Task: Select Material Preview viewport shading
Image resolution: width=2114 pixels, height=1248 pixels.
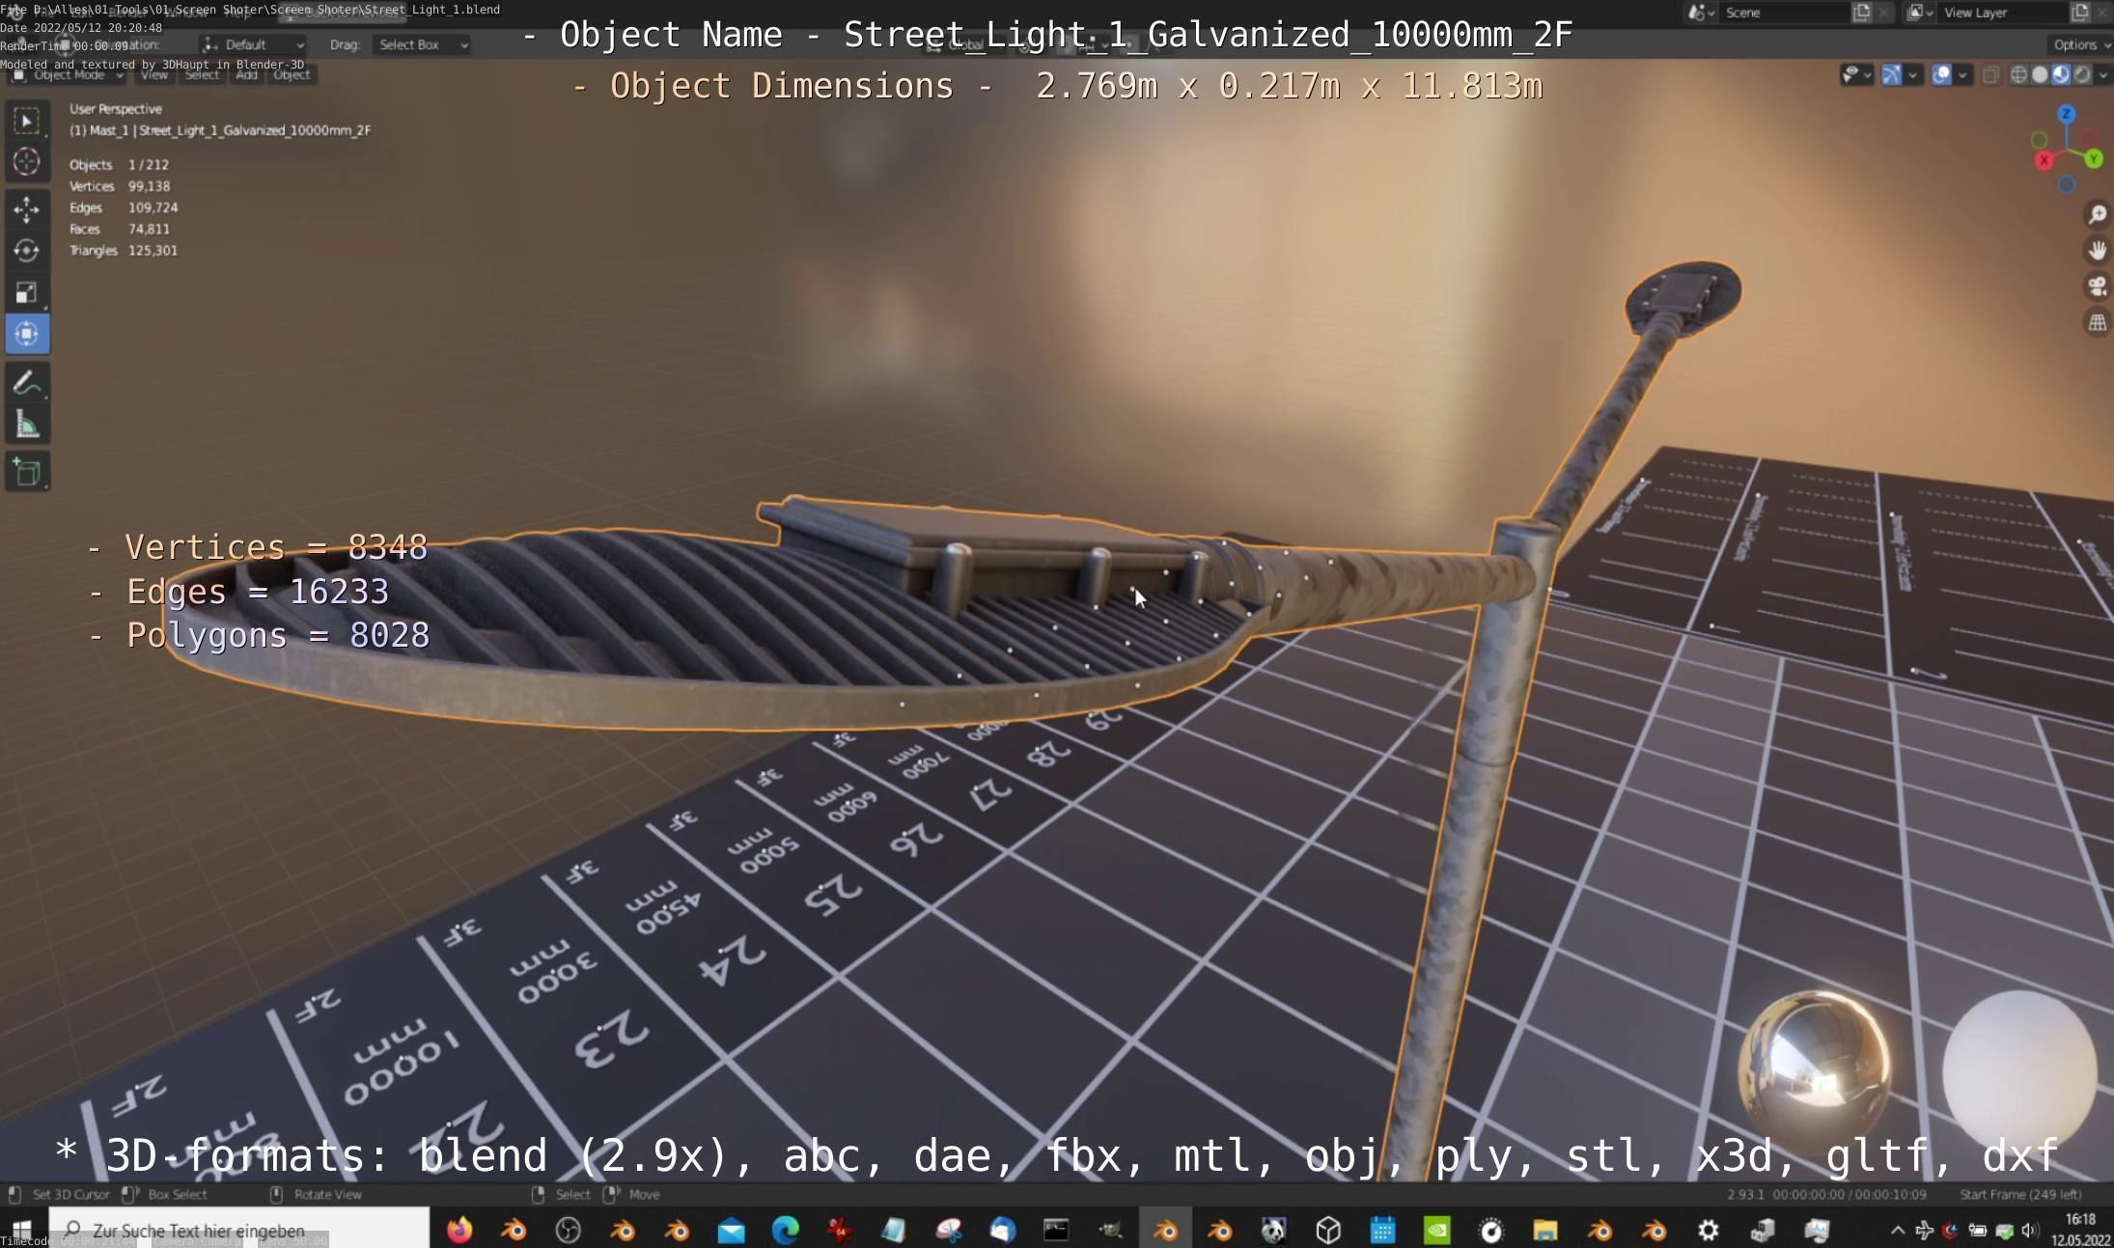Action: coord(2061,74)
